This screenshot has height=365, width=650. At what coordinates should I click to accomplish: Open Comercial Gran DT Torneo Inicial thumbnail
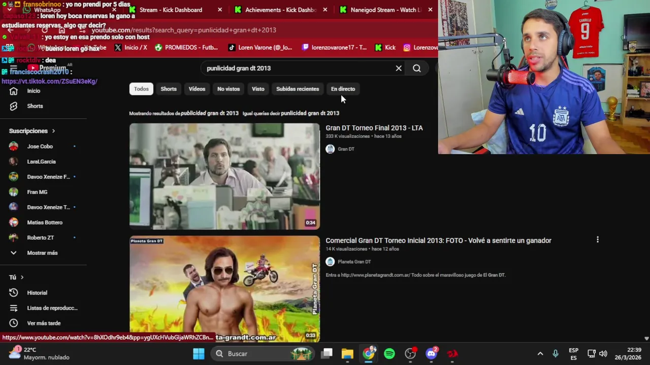coord(224,289)
